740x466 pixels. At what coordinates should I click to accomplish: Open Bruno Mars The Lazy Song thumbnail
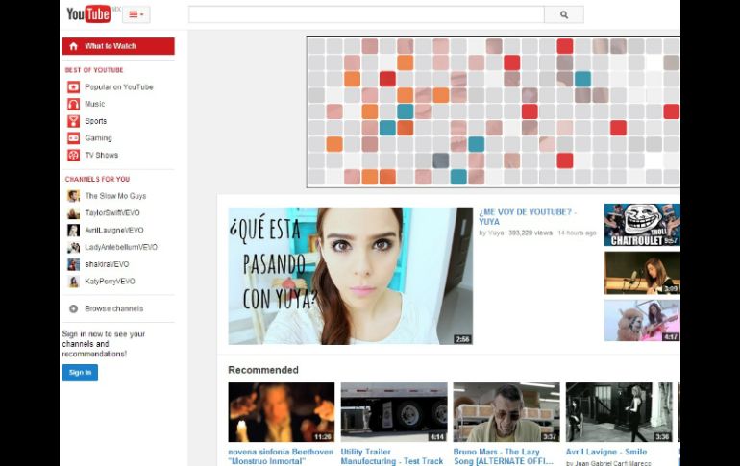(x=506, y=412)
